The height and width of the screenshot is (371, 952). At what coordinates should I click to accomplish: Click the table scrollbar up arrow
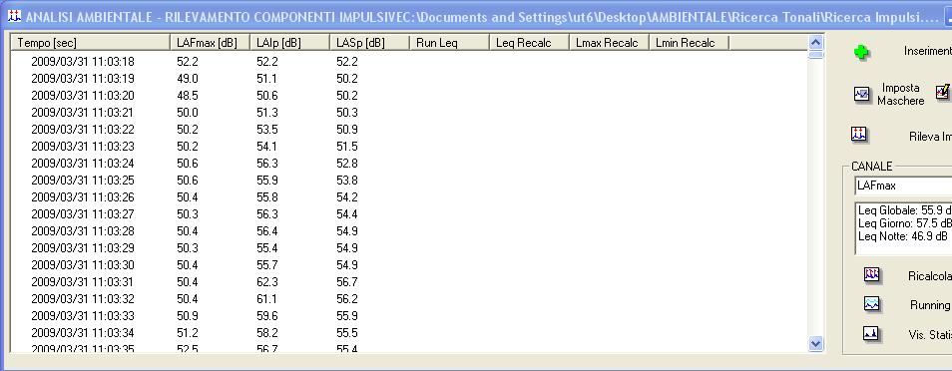(815, 43)
